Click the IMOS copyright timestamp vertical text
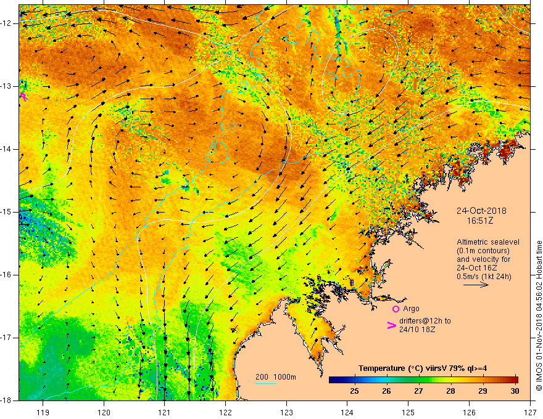The image size is (543, 419). click(x=539, y=316)
